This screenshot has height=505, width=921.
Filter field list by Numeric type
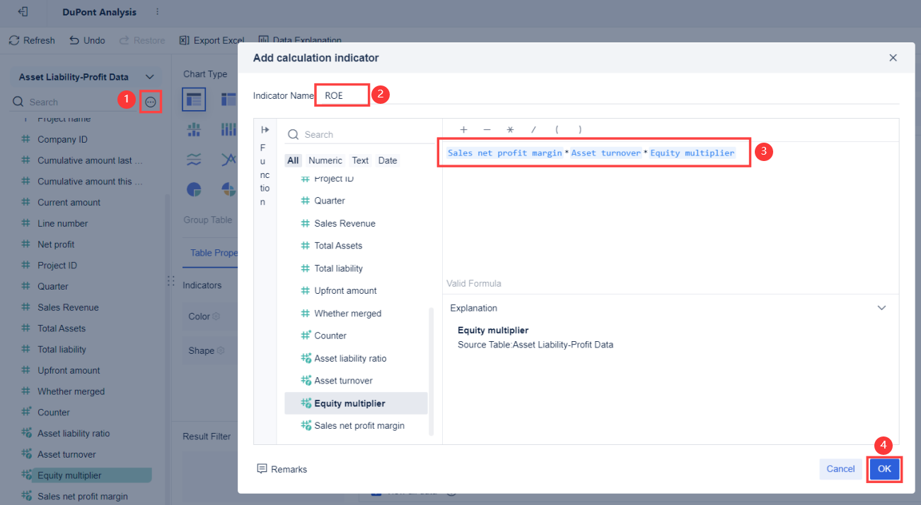pos(325,160)
